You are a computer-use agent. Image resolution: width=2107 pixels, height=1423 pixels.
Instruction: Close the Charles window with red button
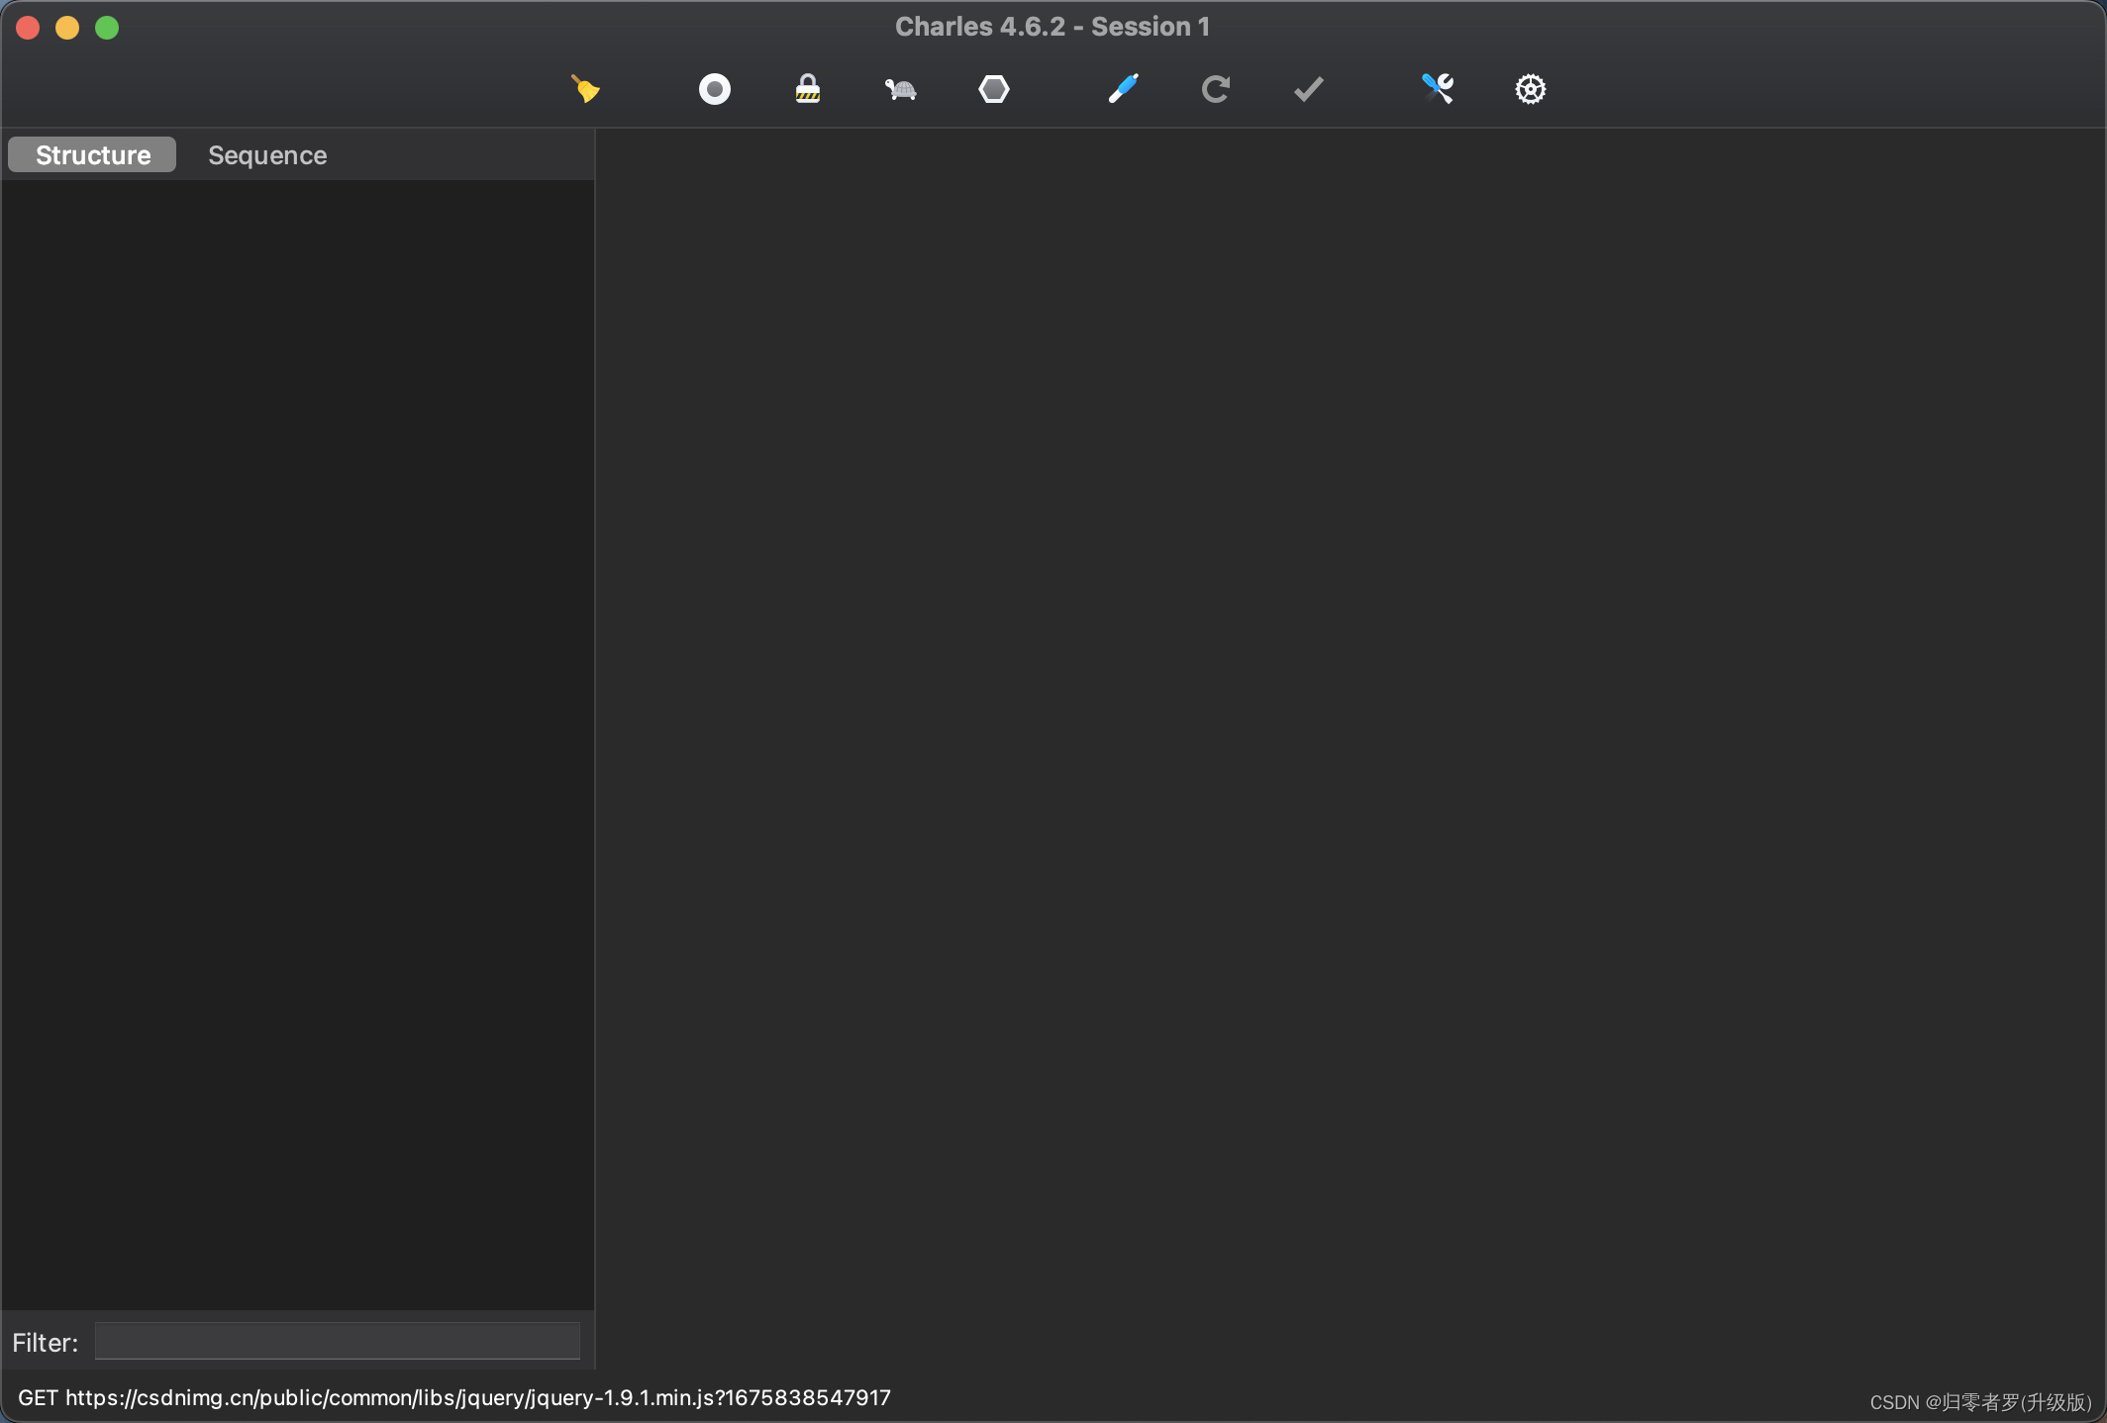point(28,28)
